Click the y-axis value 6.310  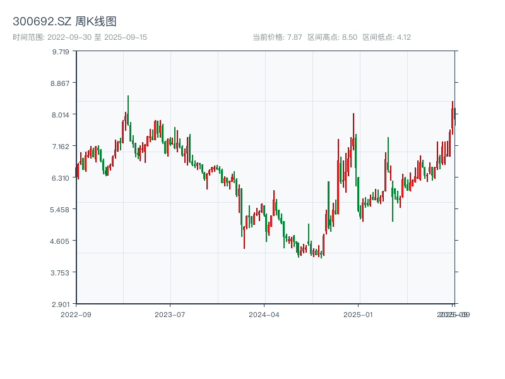[x=61, y=178]
